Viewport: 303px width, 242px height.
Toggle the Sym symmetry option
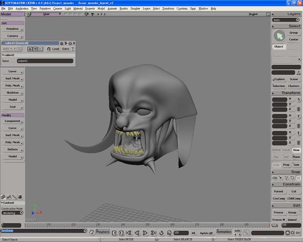(296, 165)
